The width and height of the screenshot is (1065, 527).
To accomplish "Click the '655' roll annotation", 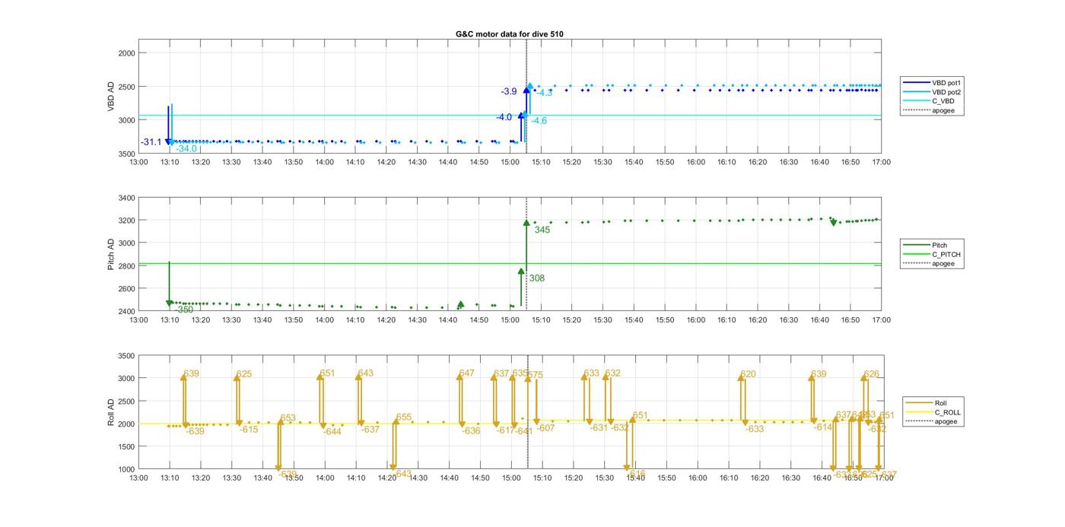I will click(x=404, y=417).
